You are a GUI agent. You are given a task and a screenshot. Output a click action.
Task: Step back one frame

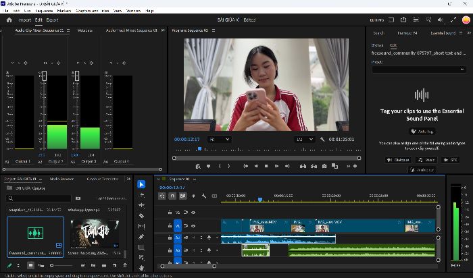pos(256,166)
